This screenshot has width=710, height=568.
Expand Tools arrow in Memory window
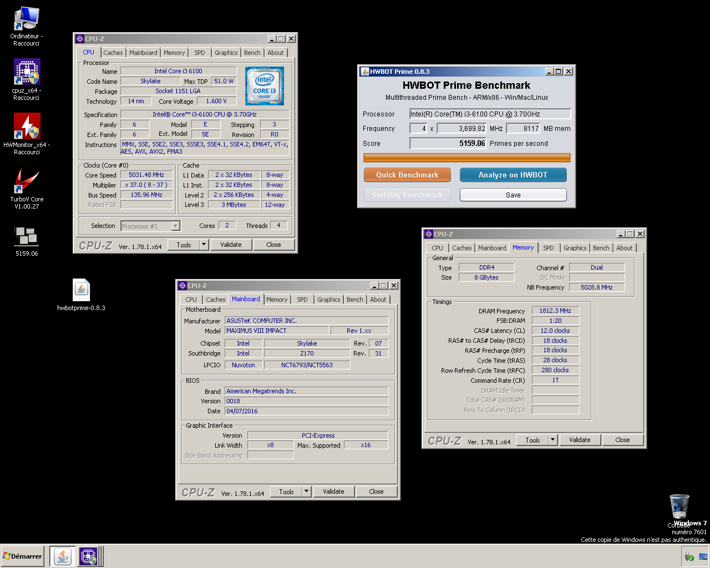[552, 440]
